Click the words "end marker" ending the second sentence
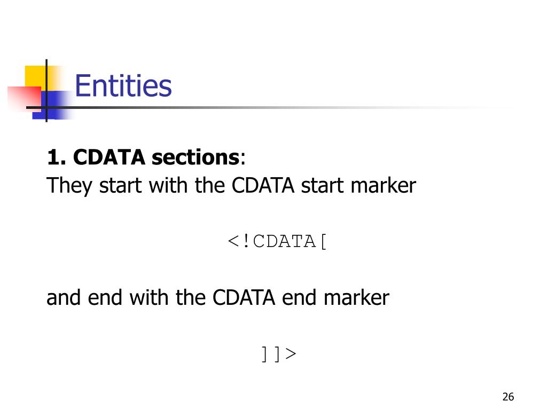This screenshot has width=547, height=410. [335, 297]
